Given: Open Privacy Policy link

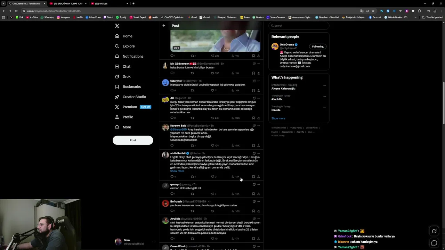Looking at the screenshot, I should click(296, 128).
